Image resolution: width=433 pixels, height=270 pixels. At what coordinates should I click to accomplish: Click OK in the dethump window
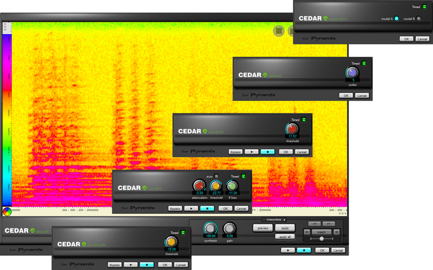tap(346, 96)
